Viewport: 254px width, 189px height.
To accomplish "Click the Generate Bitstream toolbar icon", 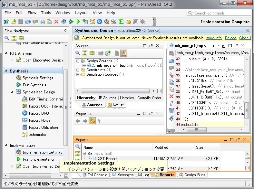I will (x=85, y=22).
